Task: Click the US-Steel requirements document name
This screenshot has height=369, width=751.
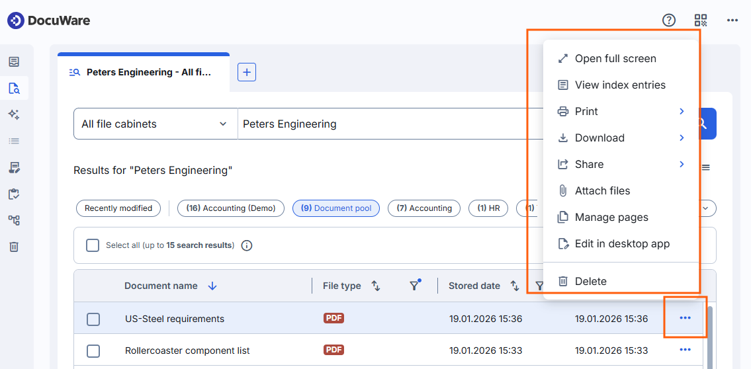Action: tap(175, 319)
